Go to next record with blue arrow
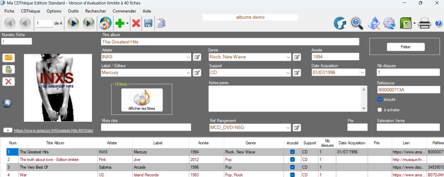The height and width of the screenshot is (177, 444). [x=73, y=23]
